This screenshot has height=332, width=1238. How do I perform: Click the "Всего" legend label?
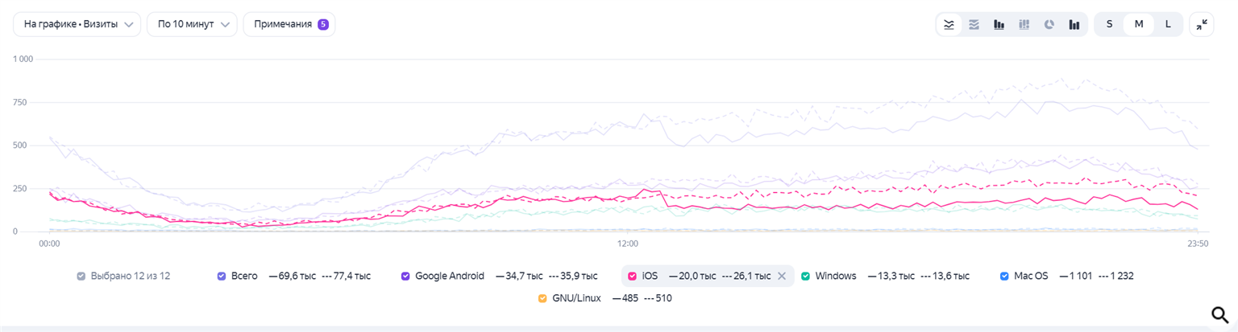click(244, 276)
